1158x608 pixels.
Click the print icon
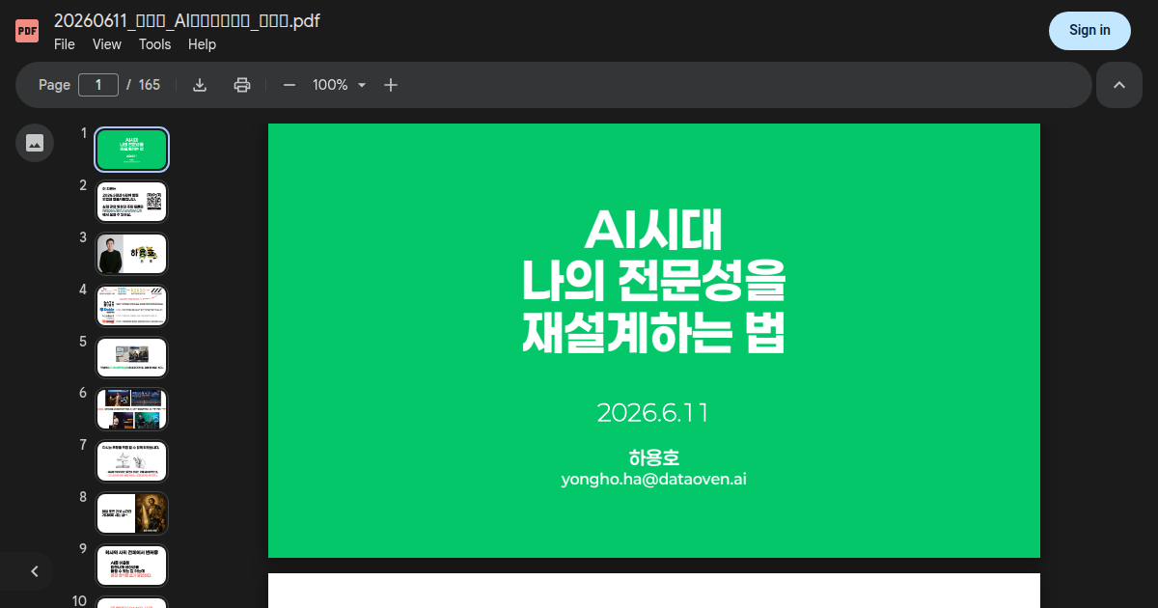click(242, 85)
